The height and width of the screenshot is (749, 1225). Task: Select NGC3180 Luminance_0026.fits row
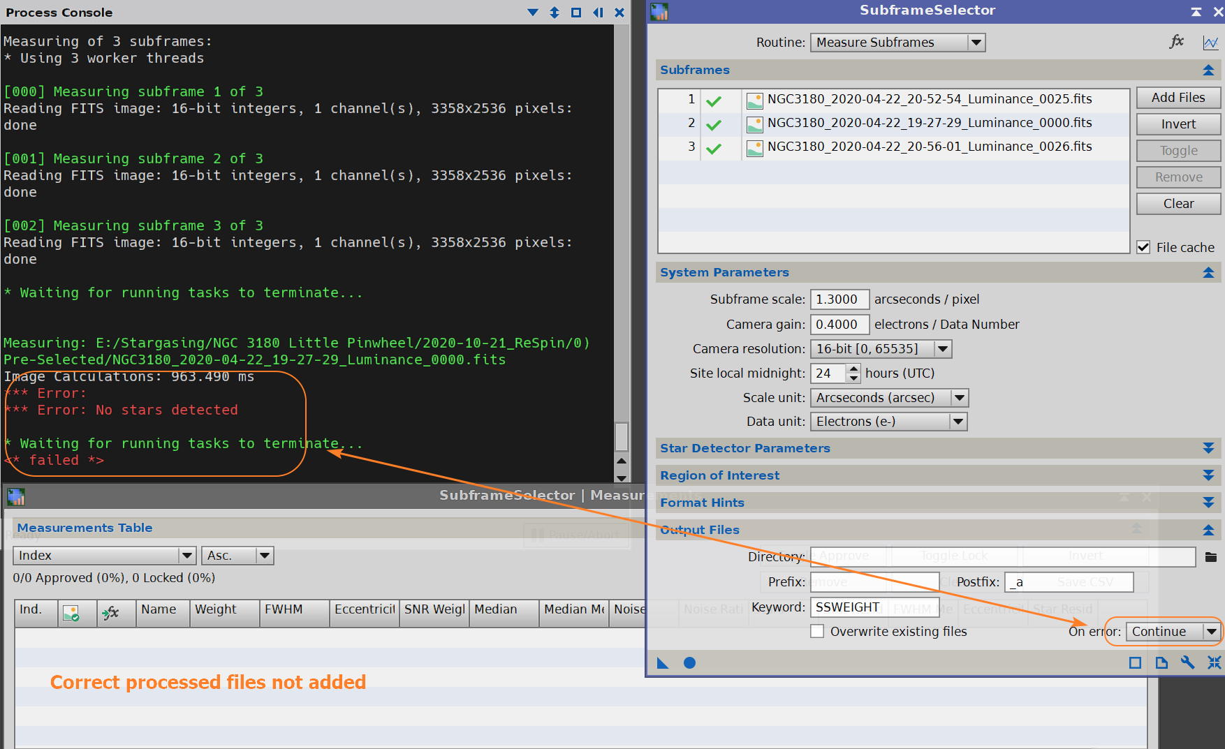(893, 147)
